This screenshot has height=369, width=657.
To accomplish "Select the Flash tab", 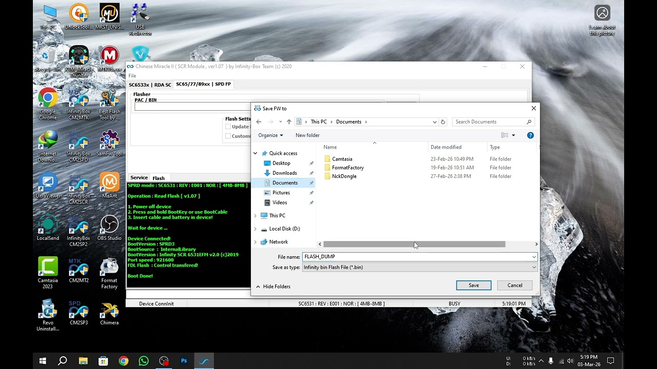I will [x=159, y=178].
